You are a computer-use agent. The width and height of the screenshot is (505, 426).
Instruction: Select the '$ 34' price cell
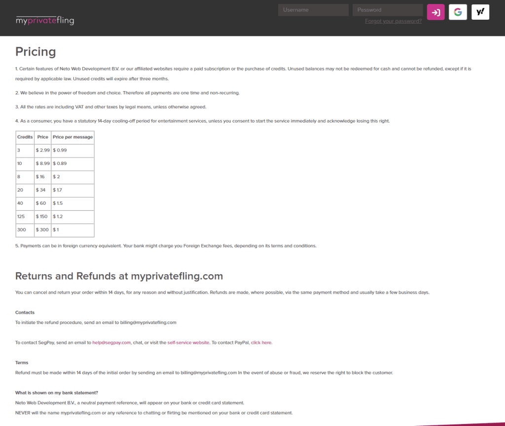[x=42, y=190]
